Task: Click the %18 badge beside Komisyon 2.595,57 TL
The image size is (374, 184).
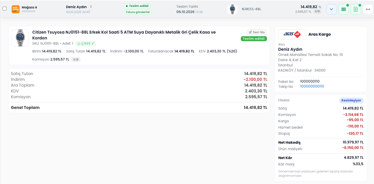Action: 76,59
